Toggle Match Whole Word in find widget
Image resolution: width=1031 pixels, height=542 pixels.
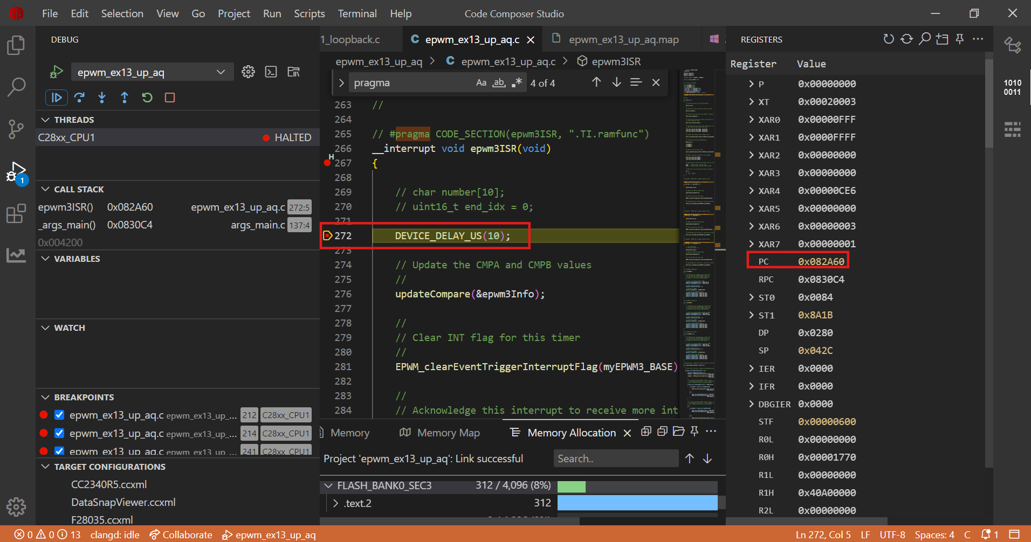[499, 82]
